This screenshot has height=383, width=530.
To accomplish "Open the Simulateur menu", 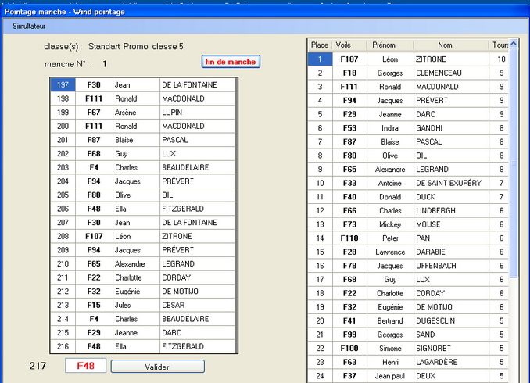I will (30, 26).
